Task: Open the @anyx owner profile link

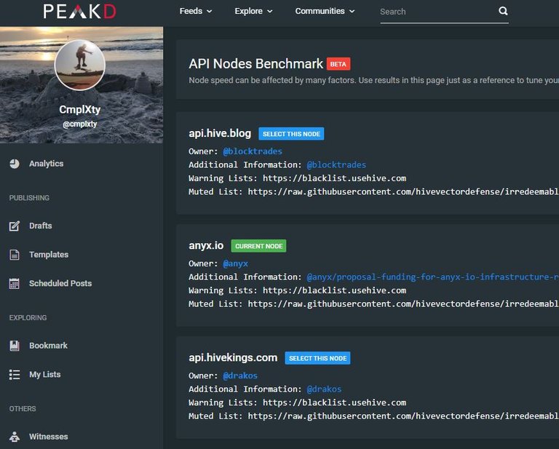Action: (x=235, y=263)
